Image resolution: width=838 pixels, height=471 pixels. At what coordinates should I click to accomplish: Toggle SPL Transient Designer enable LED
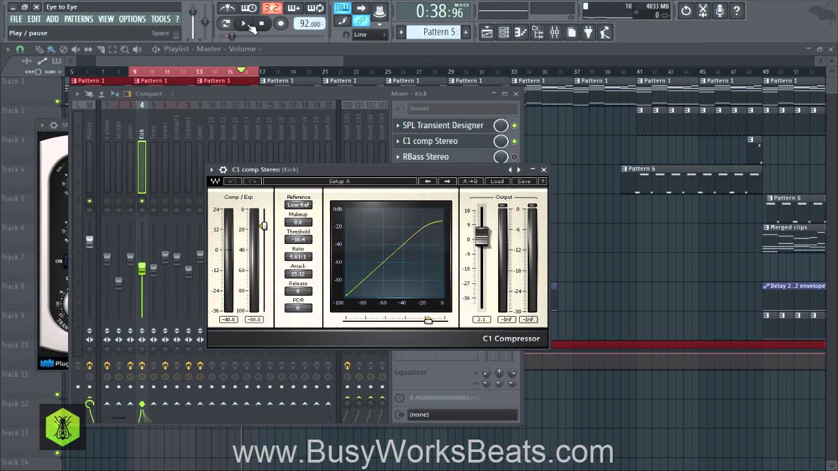[515, 126]
